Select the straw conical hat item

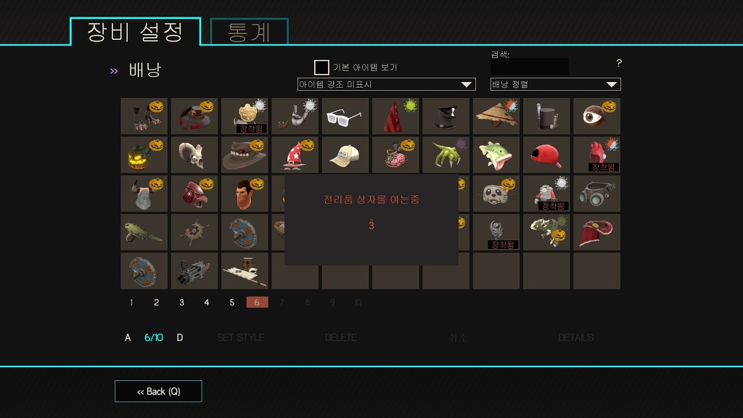pos(496,116)
